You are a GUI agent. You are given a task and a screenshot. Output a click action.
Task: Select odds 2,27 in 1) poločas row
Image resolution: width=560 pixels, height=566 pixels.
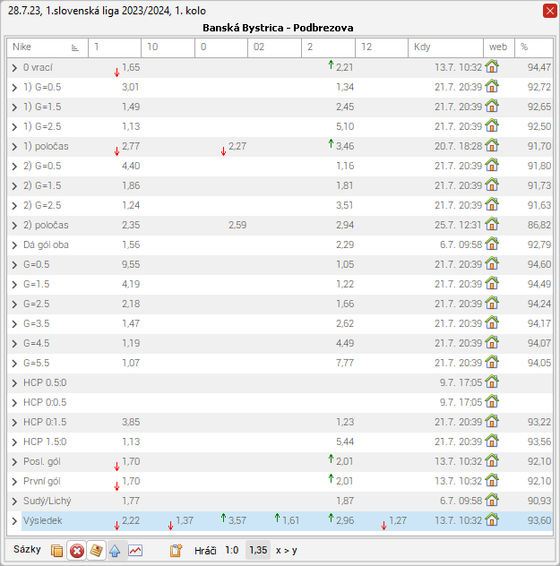(237, 146)
